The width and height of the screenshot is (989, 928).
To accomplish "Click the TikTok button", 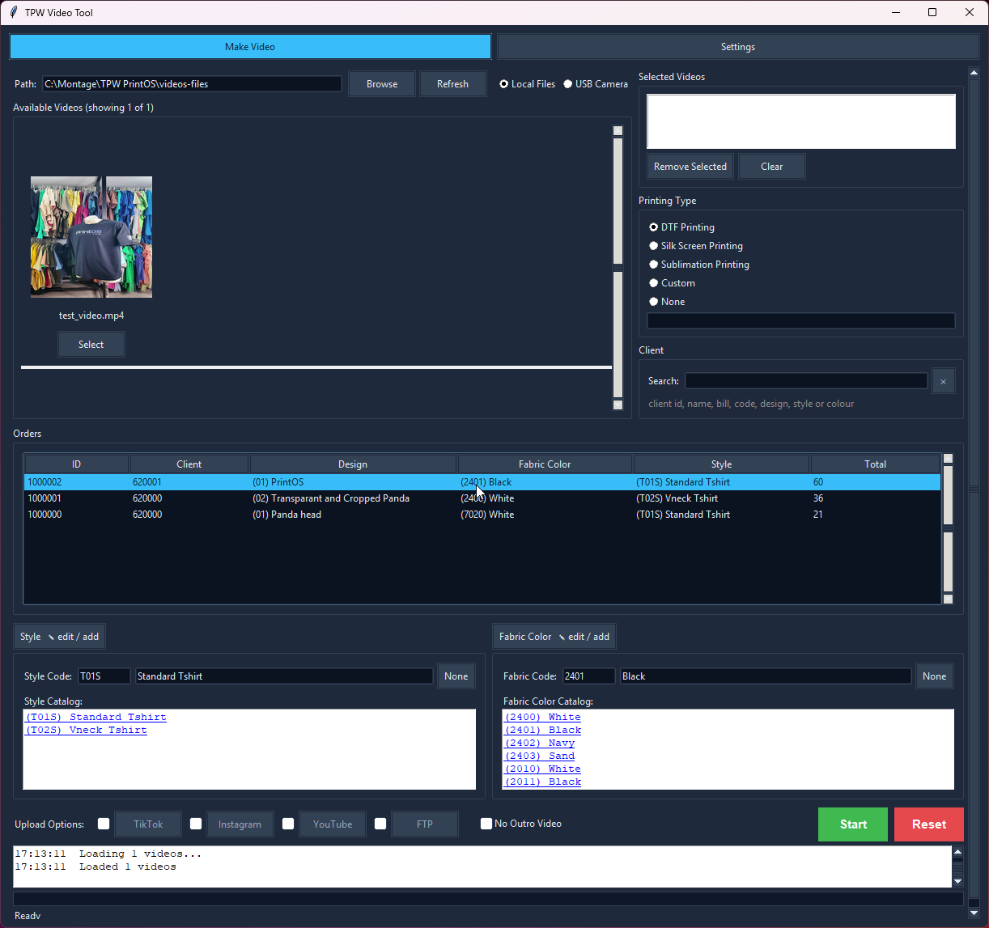I will (148, 824).
